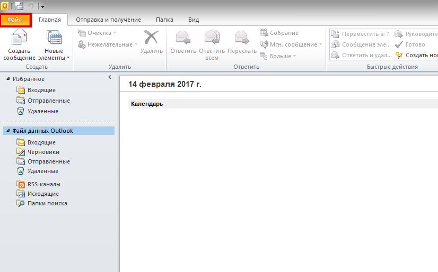
Task: Select Черновики folder in the data file
Action: (43, 152)
